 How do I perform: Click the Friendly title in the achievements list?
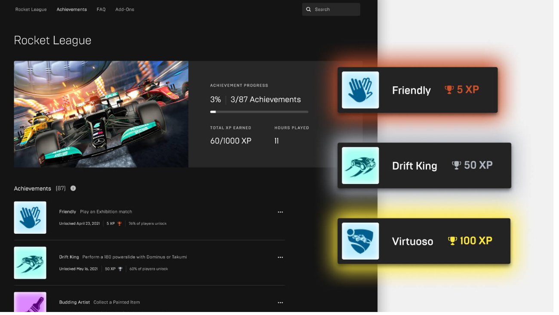pos(68,212)
